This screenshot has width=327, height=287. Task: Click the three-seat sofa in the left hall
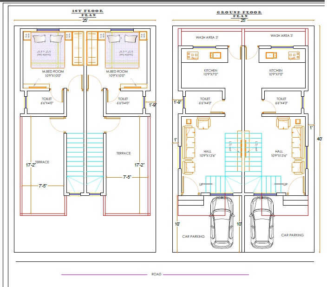click(x=189, y=142)
